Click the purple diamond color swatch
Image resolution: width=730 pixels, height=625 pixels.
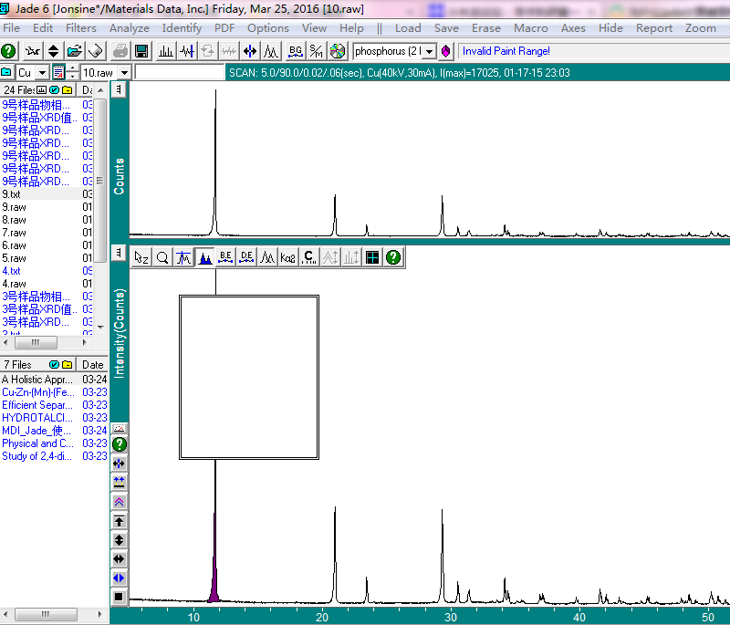tap(446, 51)
